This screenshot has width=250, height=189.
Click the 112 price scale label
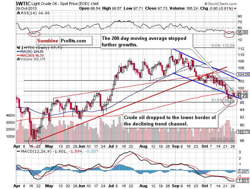pos(241,49)
